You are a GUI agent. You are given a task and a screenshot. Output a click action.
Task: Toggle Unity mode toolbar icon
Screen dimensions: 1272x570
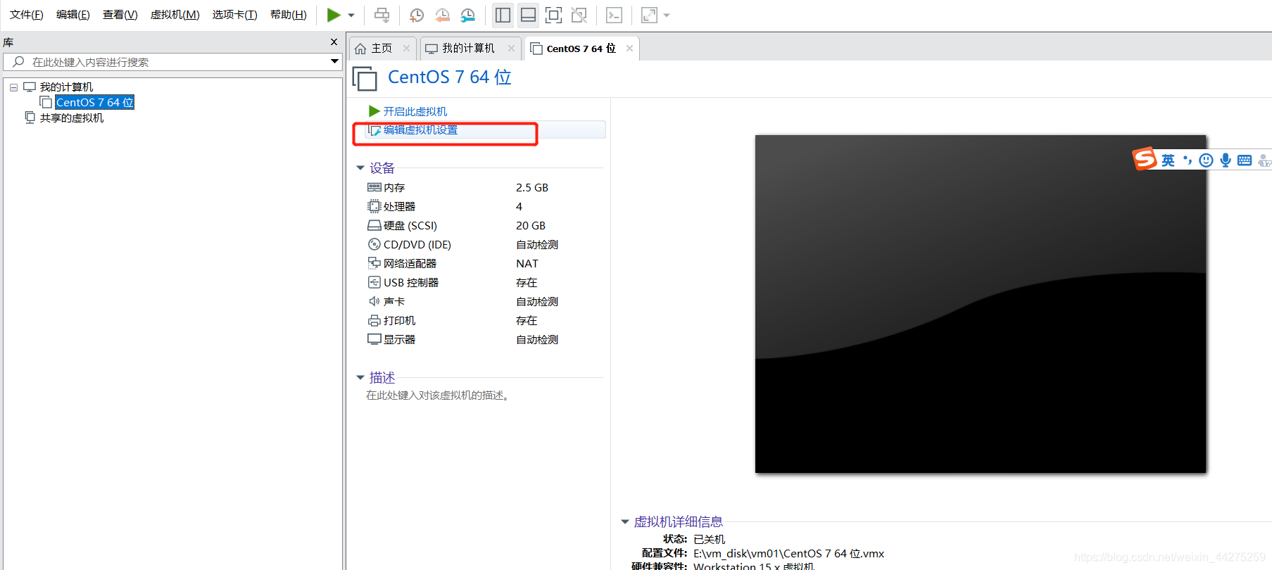click(x=579, y=15)
